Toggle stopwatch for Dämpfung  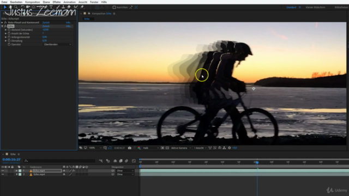[x=9, y=41]
